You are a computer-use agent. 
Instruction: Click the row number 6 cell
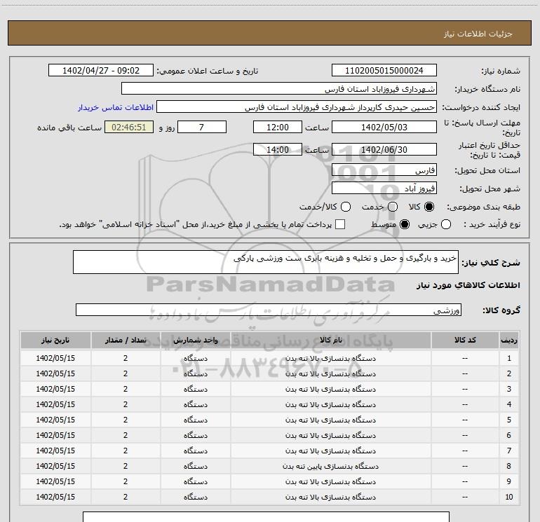(x=509, y=435)
